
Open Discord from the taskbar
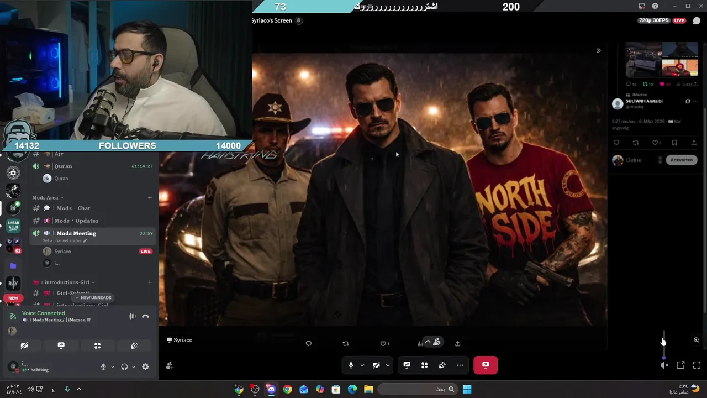tap(271, 389)
